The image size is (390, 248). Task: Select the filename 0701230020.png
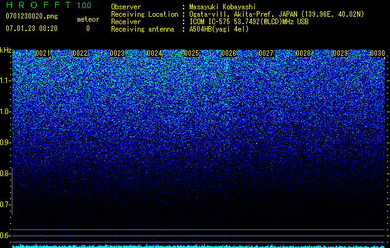(x=32, y=17)
